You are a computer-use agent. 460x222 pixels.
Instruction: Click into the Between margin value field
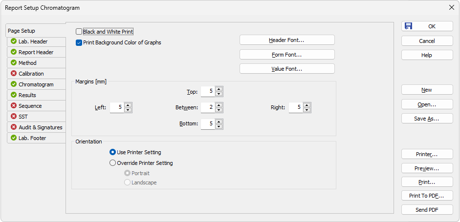208,107
